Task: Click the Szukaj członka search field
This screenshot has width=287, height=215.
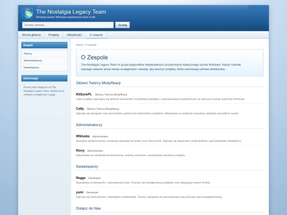Action: (68, 25)
